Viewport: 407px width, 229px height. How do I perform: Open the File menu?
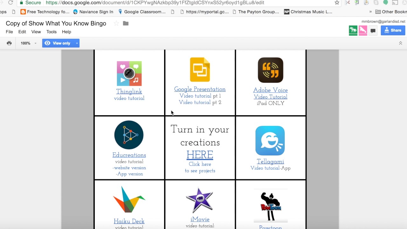tap(9, 32)
